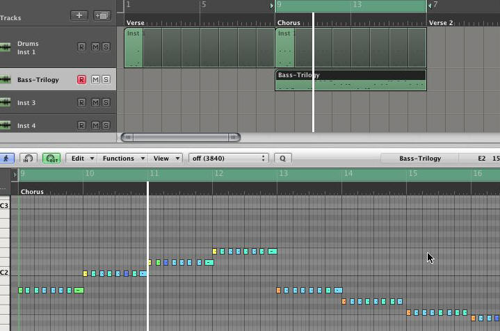Open the View menu in piano roll
500x331 pixels.
pos(166,158)
